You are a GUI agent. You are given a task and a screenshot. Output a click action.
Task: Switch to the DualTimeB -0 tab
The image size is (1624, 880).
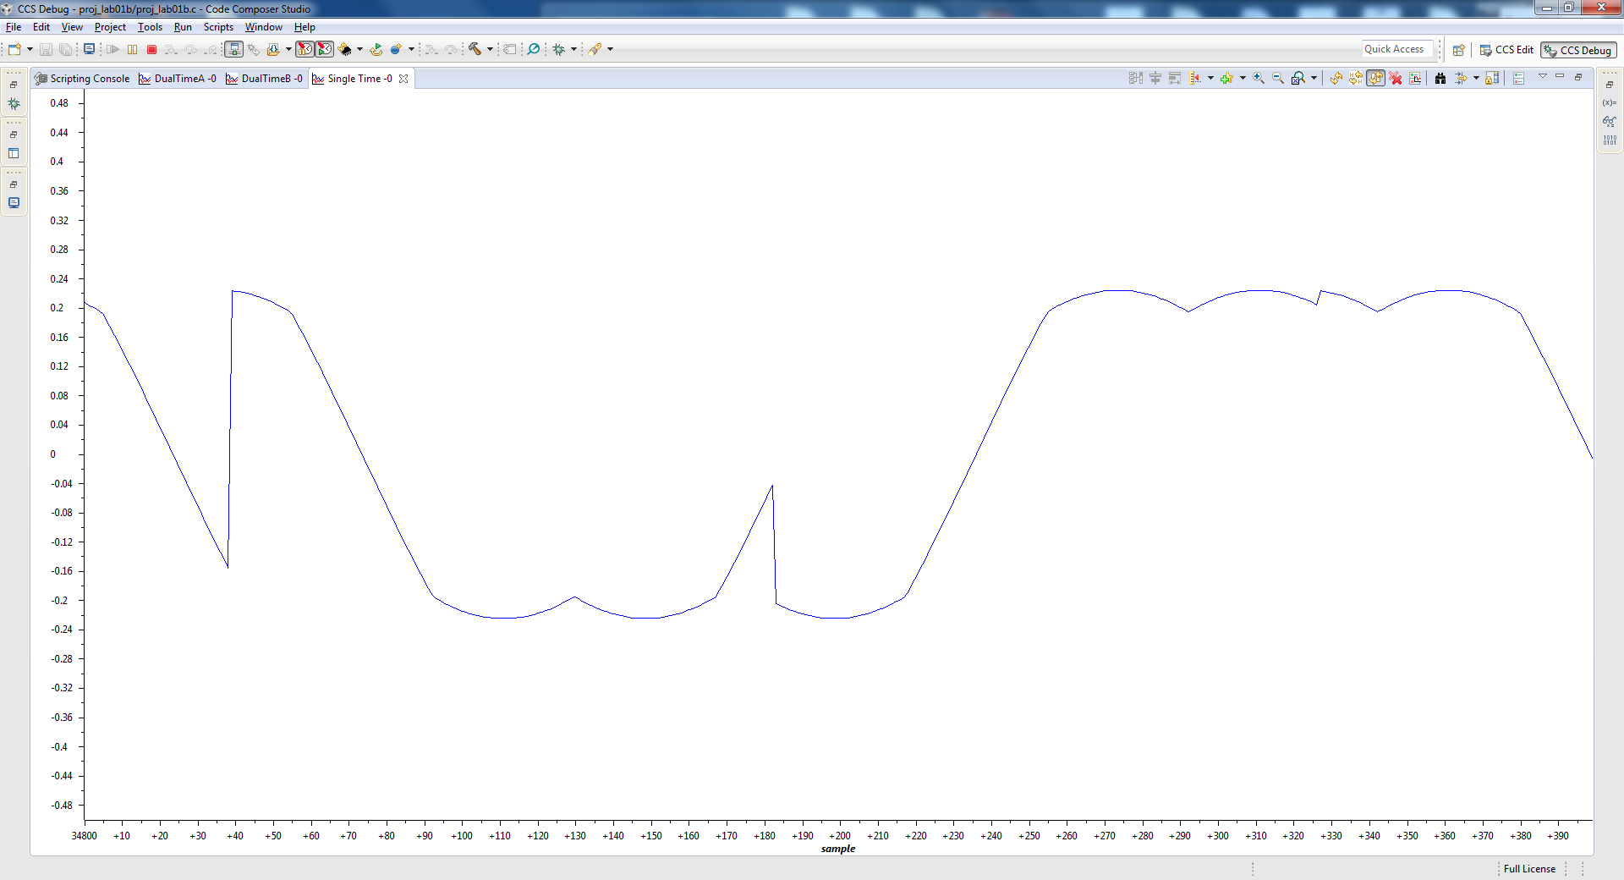point(264,79)
